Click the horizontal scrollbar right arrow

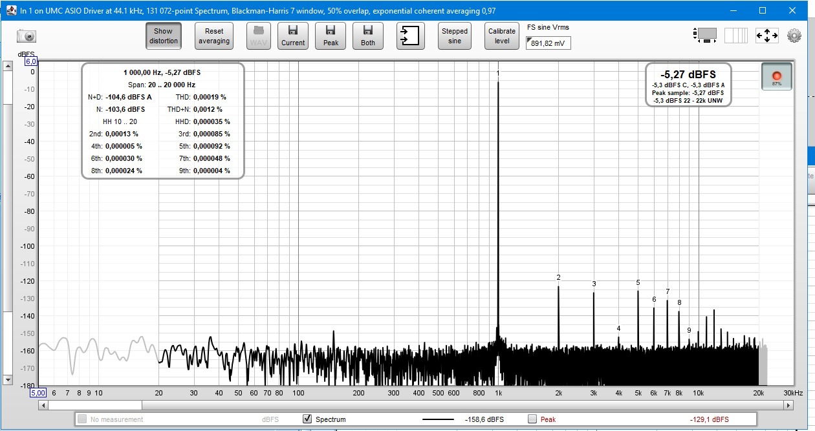coord(788,405)
